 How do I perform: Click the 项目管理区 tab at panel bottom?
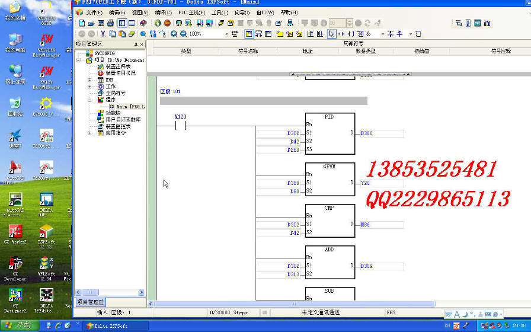90,302
